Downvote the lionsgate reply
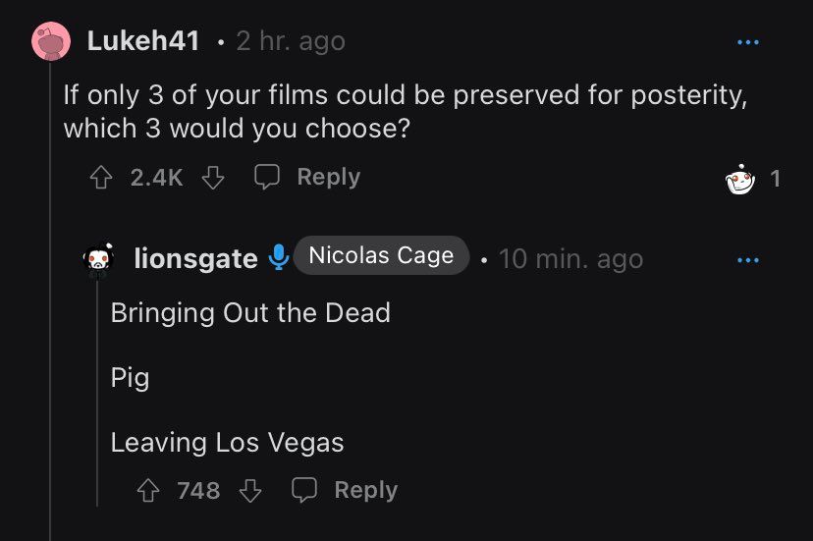This screenshot has width=813, height=541. [250, 490]
